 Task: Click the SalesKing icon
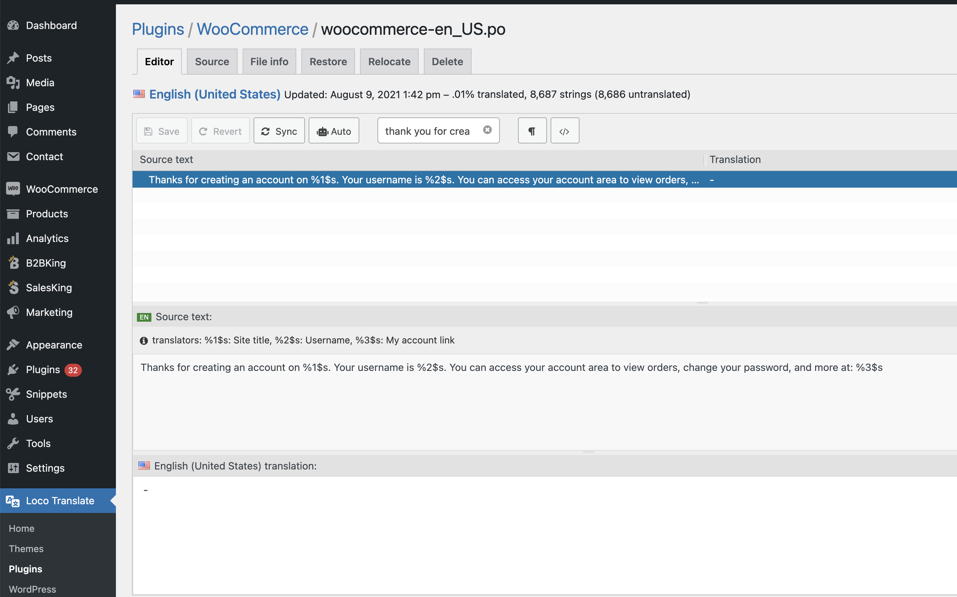click(x=13, y=287)
